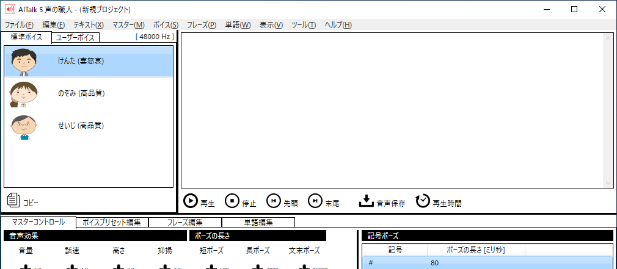617x269 pixels.
Task: Click the 停止 stop icon
Action: point(232,201)
